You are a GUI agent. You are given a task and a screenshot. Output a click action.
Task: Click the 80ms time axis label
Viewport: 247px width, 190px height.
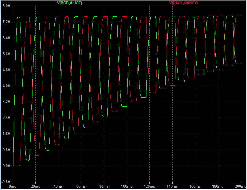(x=104, y=187)
